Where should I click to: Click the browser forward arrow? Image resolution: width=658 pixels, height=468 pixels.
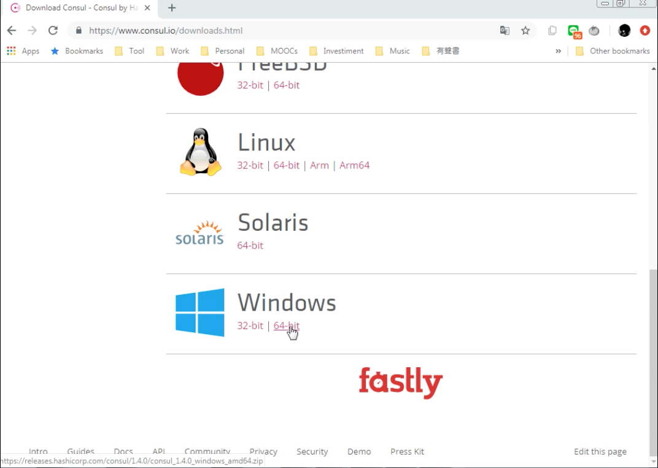coord(33,31)
